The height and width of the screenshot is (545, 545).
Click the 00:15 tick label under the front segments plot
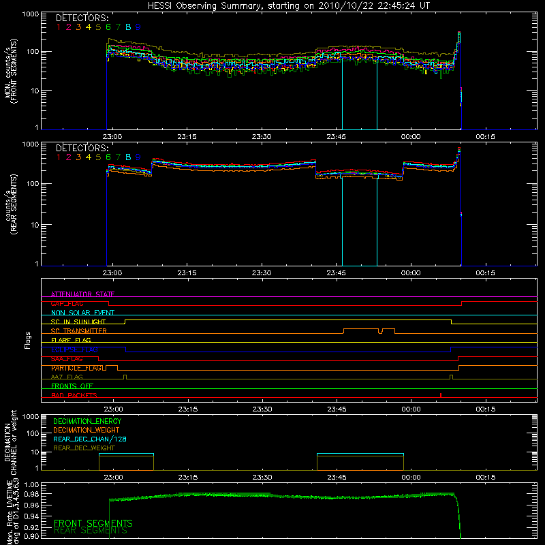485,137
